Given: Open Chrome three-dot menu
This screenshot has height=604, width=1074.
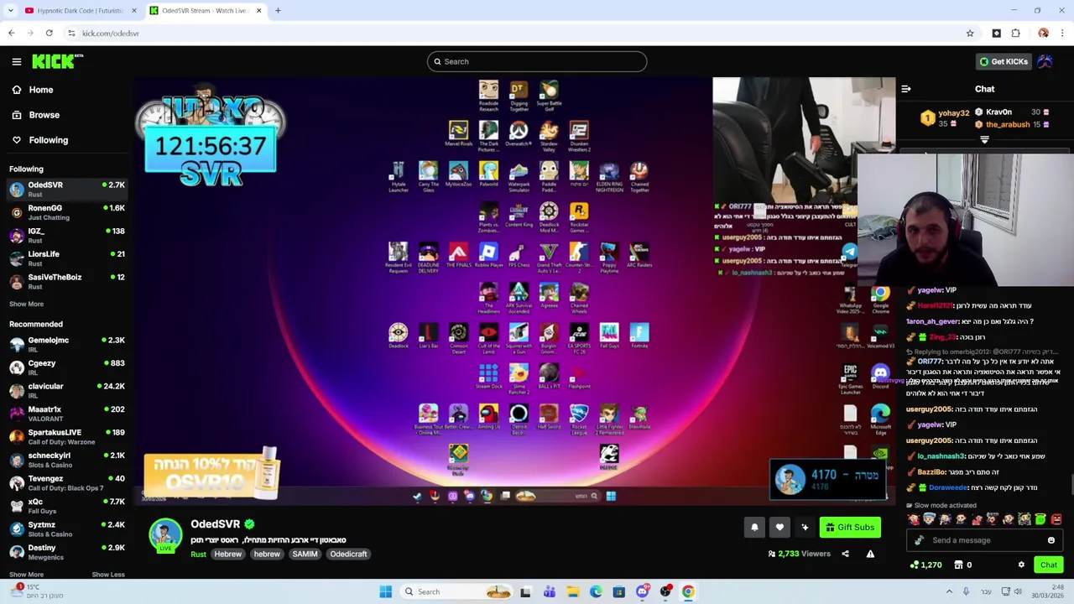Looking at the screenshot, I should (1062, 33).
